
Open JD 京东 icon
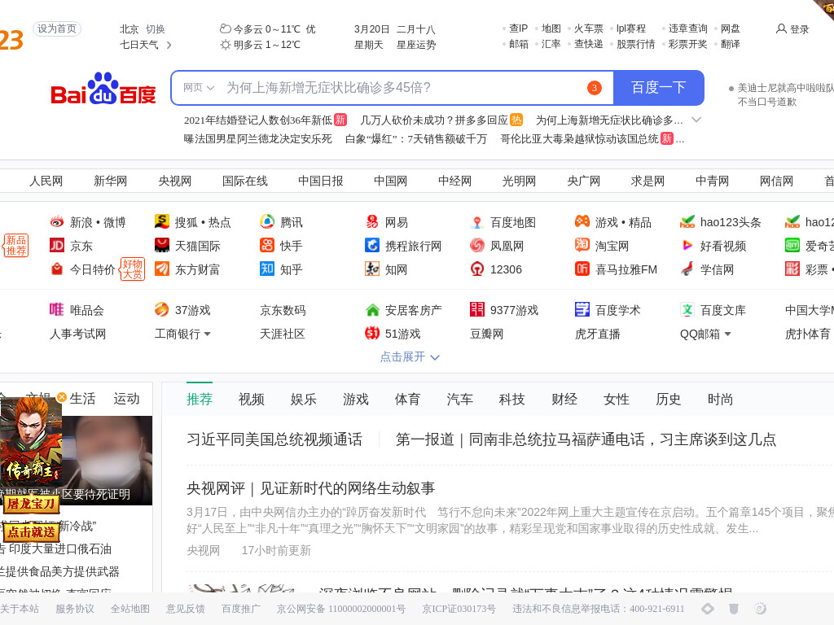pyautogui.click(x=57, y=246)
